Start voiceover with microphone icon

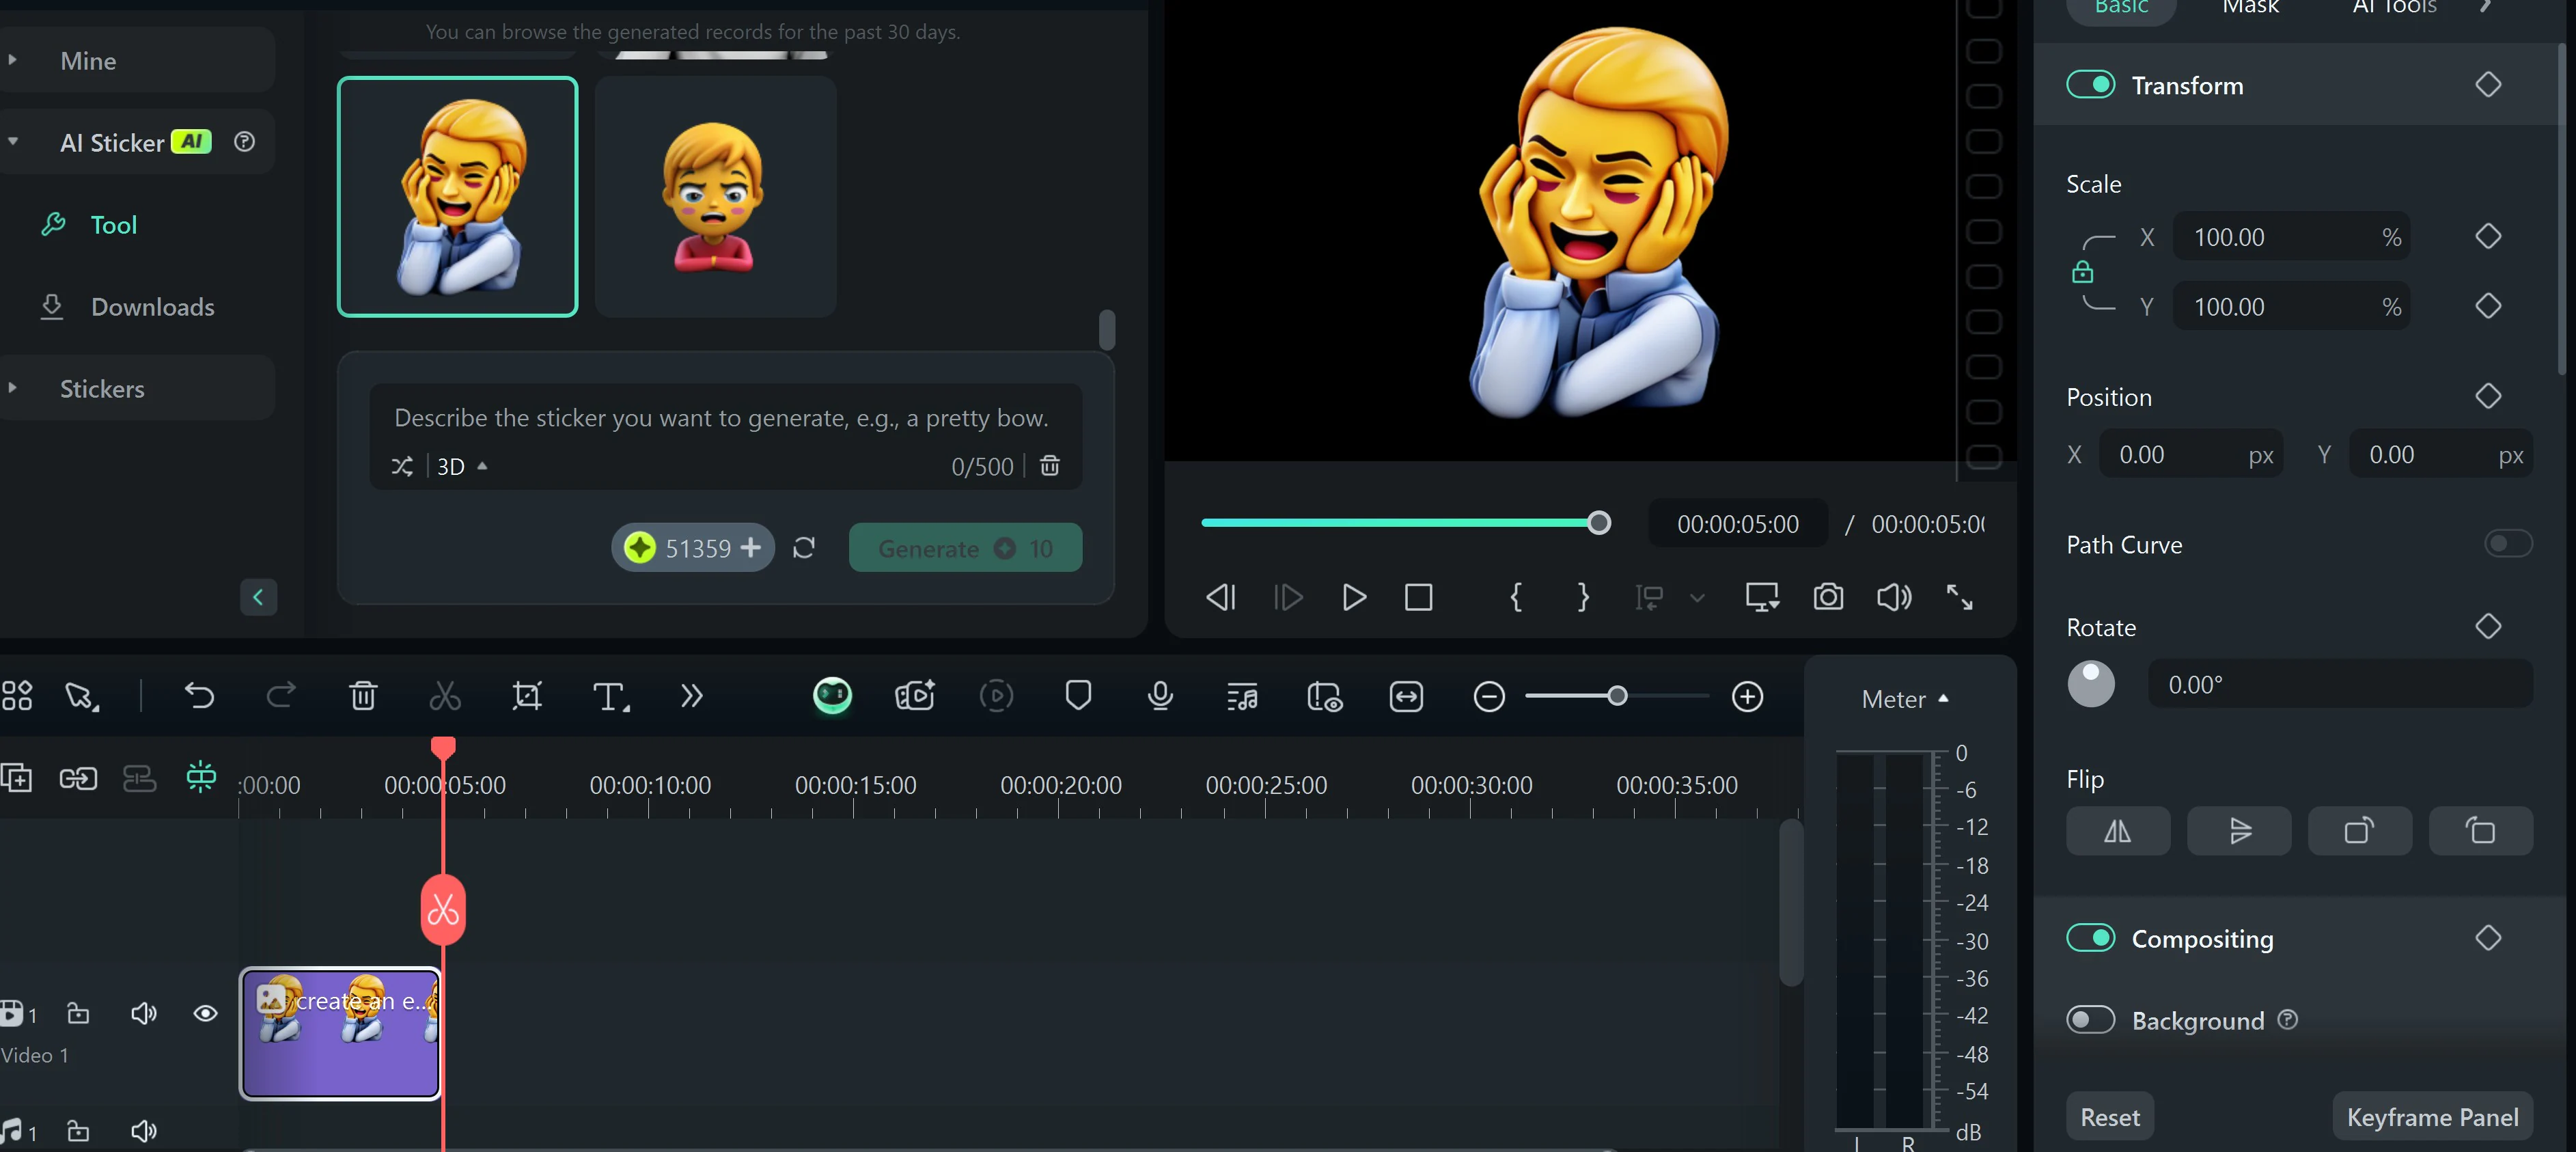pyautogui.click(x=1160, y=696)
